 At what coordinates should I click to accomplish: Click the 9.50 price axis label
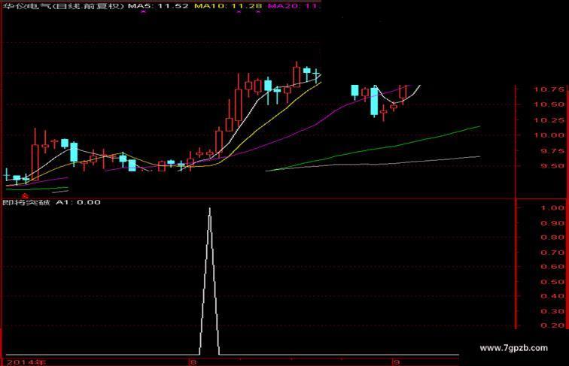tap(552, 166)
